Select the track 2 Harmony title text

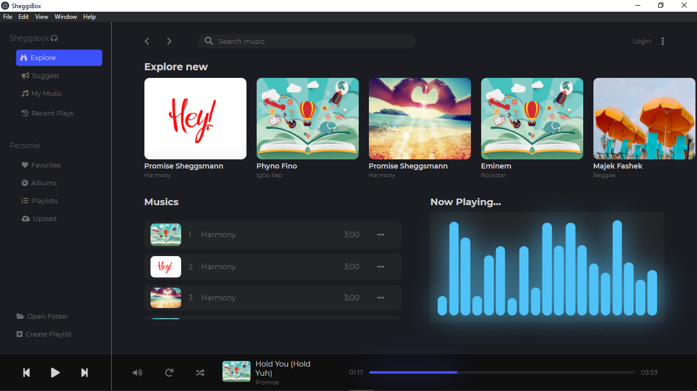coord(218,267)
